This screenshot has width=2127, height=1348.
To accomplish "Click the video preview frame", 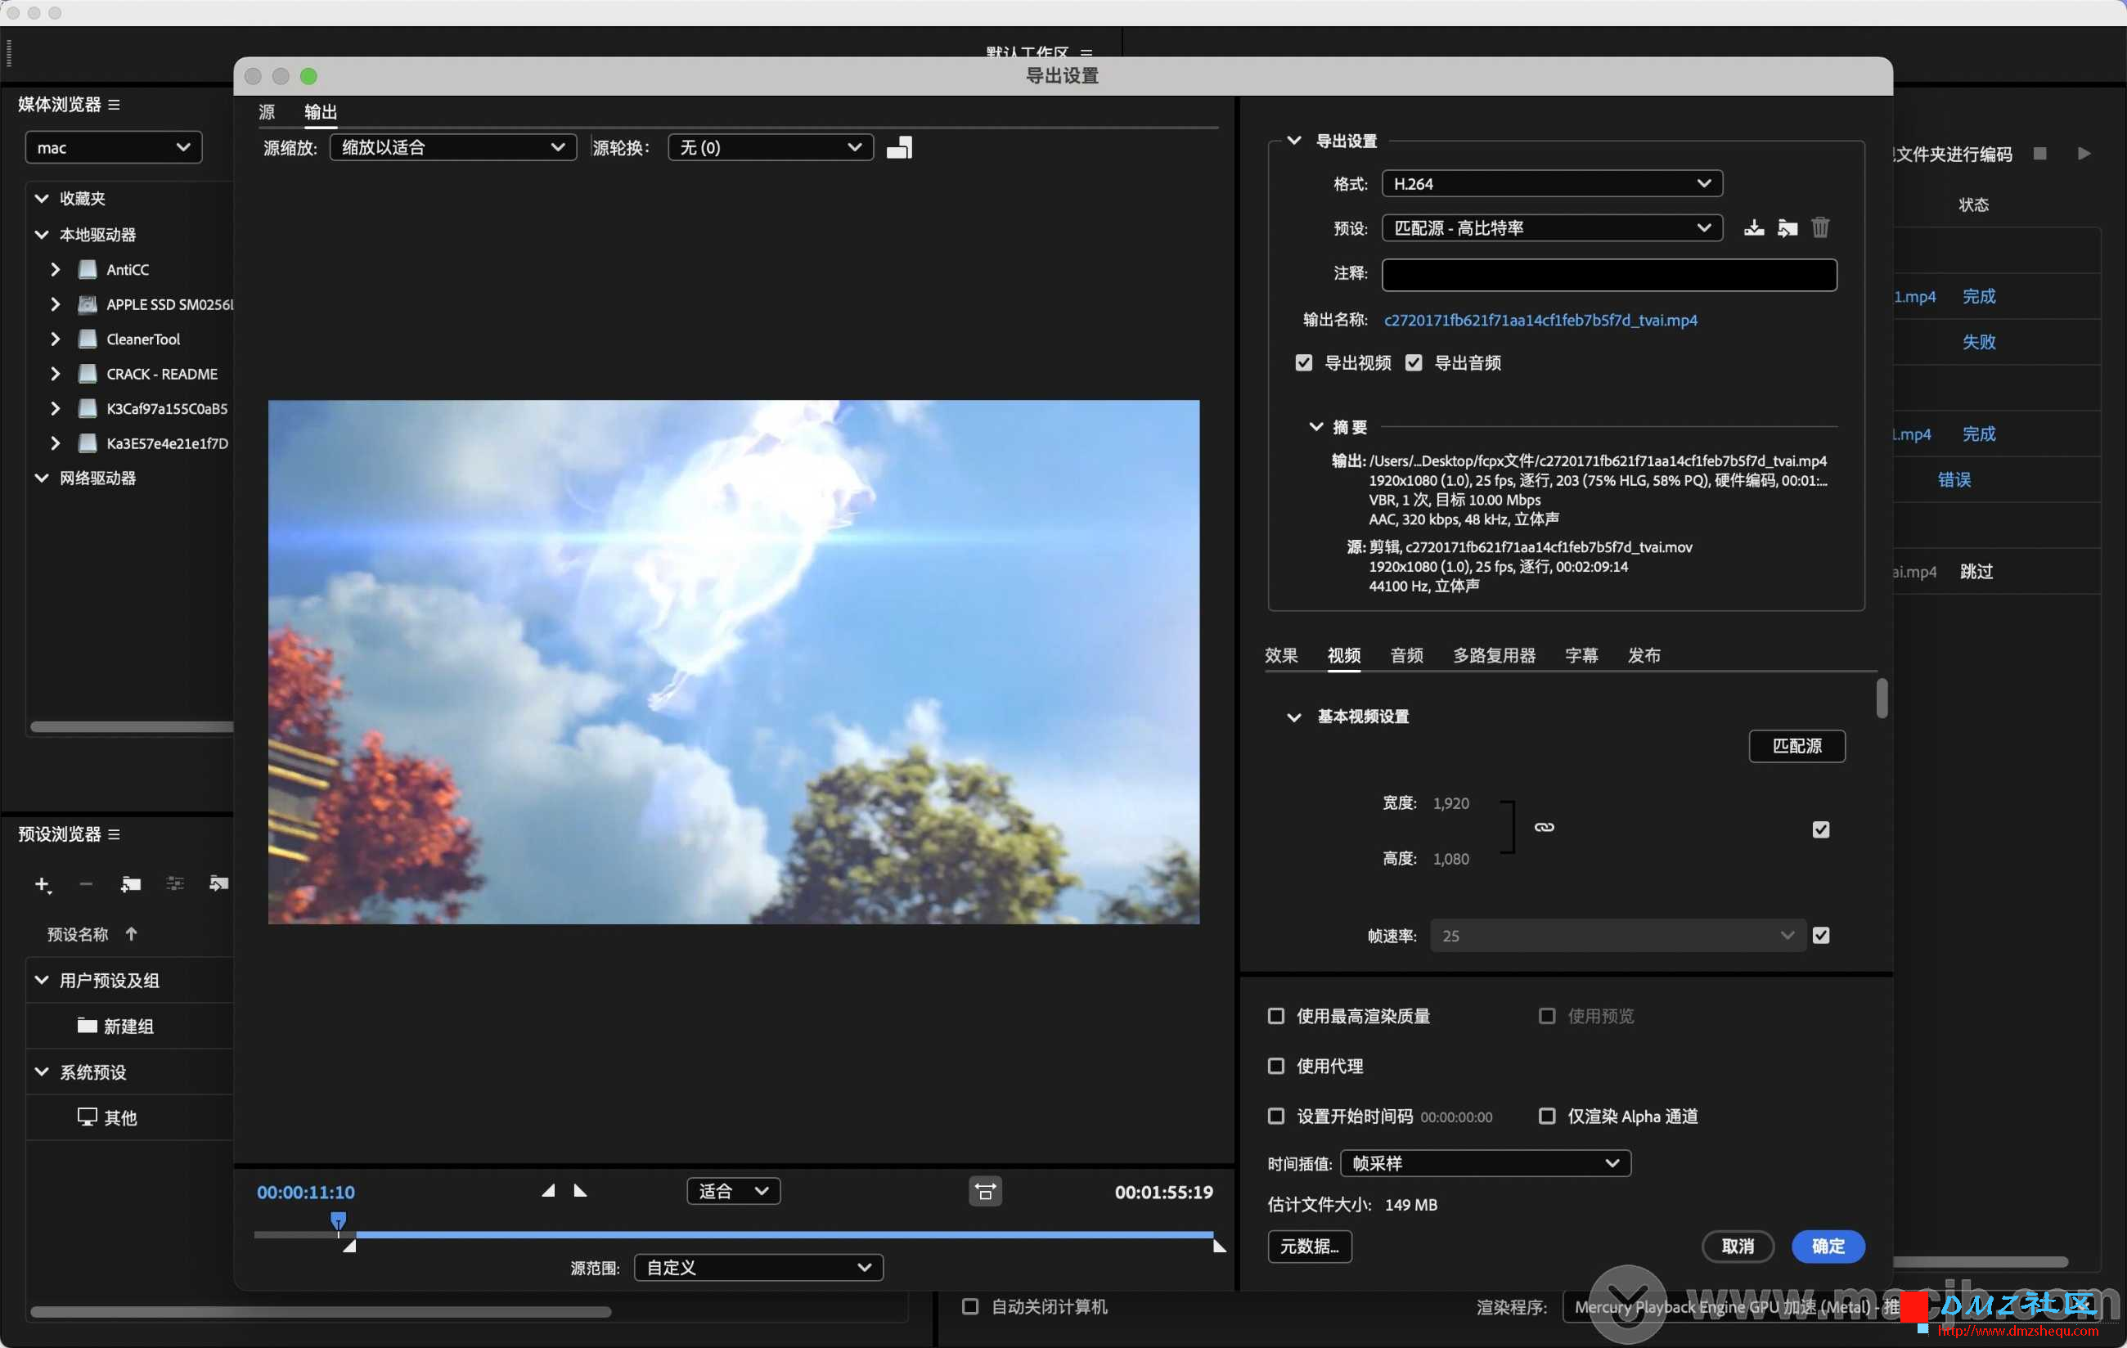I will click(733, 663).
